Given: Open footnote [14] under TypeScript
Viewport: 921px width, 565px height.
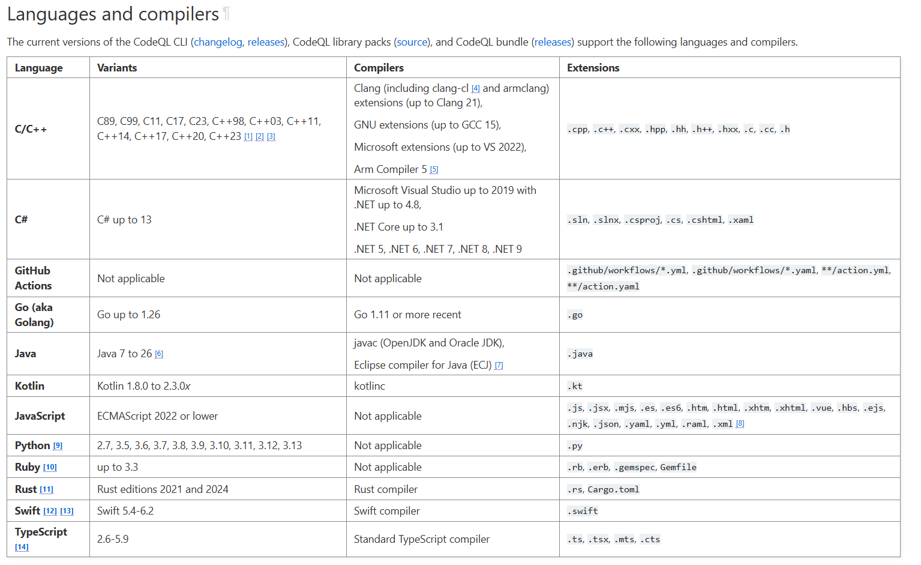Looking at the screenshot, I should pos(22,547).
